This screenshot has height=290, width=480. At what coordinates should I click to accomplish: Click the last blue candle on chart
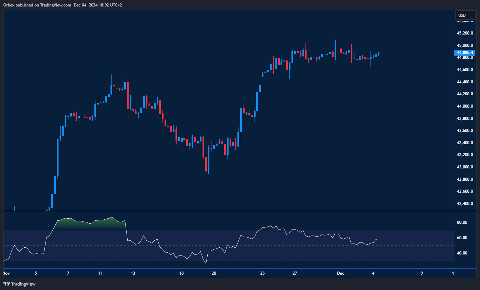pyautogui.click(x=378, y=54)
